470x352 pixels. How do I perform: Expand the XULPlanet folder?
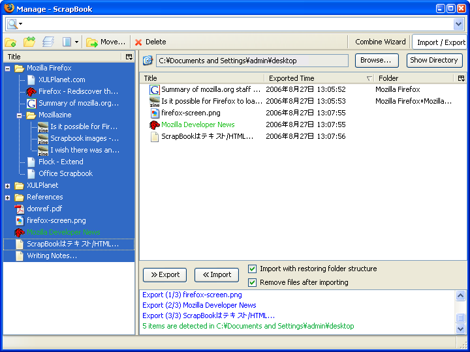click(8, 186)
